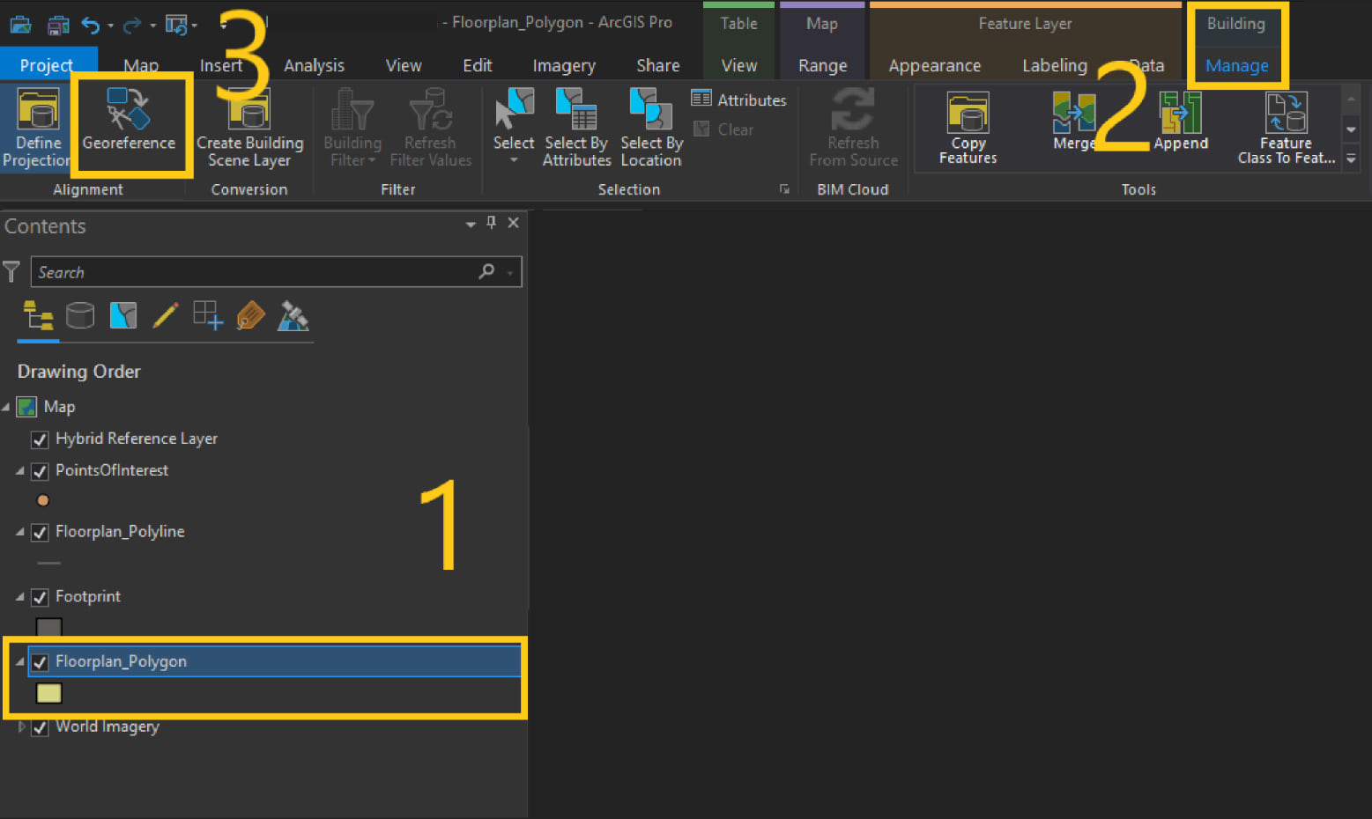This screenshot has width=1372, height=819.
Task: Open the Analysis ribbon tab
Action: tap(314, 65)
